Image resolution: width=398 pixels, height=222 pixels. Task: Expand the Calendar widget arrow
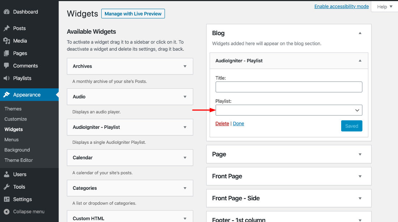point(185,158)
